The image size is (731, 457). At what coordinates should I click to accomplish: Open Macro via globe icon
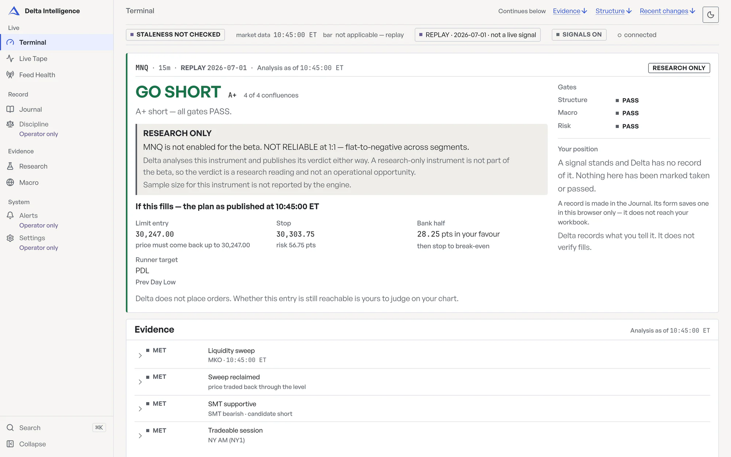10,182
